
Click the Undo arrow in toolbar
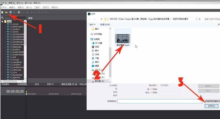(35, 12)
